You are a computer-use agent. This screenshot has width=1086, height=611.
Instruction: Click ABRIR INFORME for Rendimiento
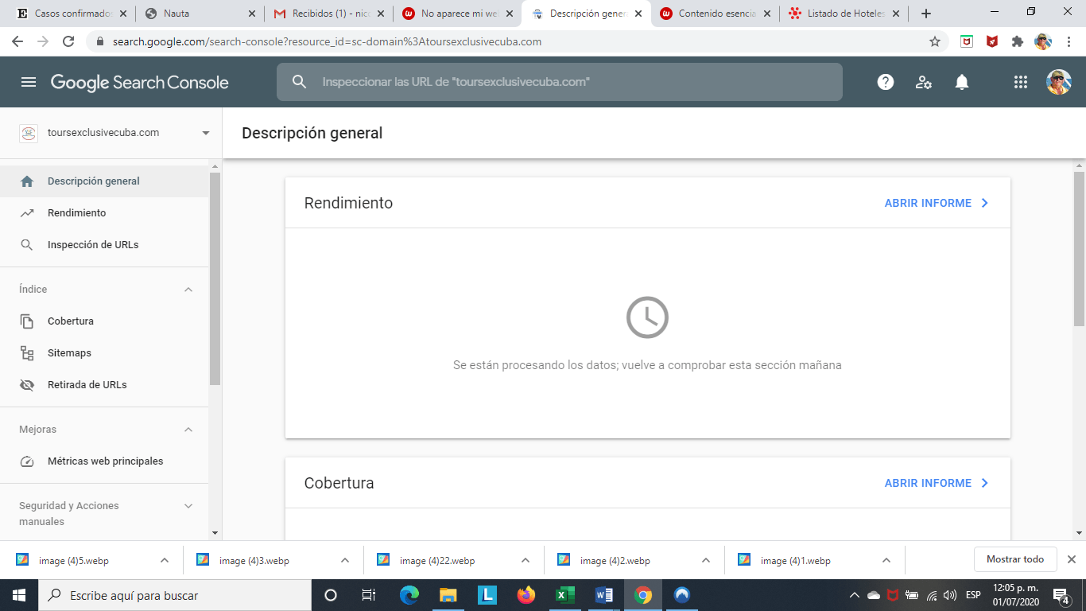tap(937, 203)
